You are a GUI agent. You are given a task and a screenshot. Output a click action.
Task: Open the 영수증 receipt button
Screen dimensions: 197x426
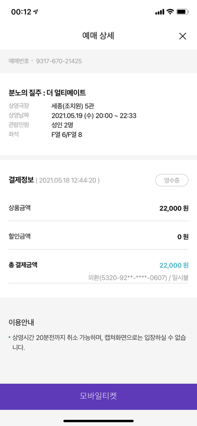(x=172, y=180)
